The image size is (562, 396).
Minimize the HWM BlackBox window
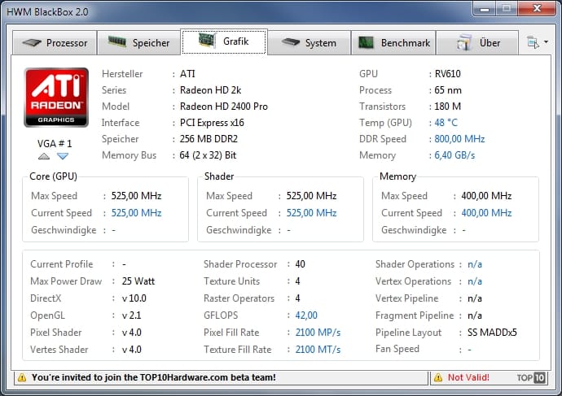point(485,9)
